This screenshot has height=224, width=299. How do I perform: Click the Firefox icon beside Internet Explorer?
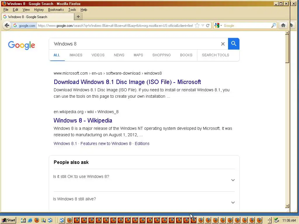(36, 220)
